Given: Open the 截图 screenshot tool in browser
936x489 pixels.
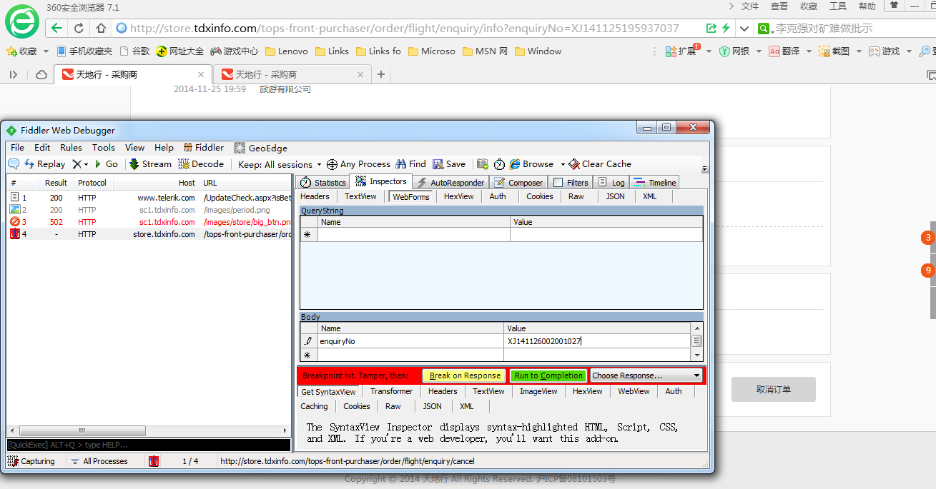Looking at the screenshot, I should point(834,51).
